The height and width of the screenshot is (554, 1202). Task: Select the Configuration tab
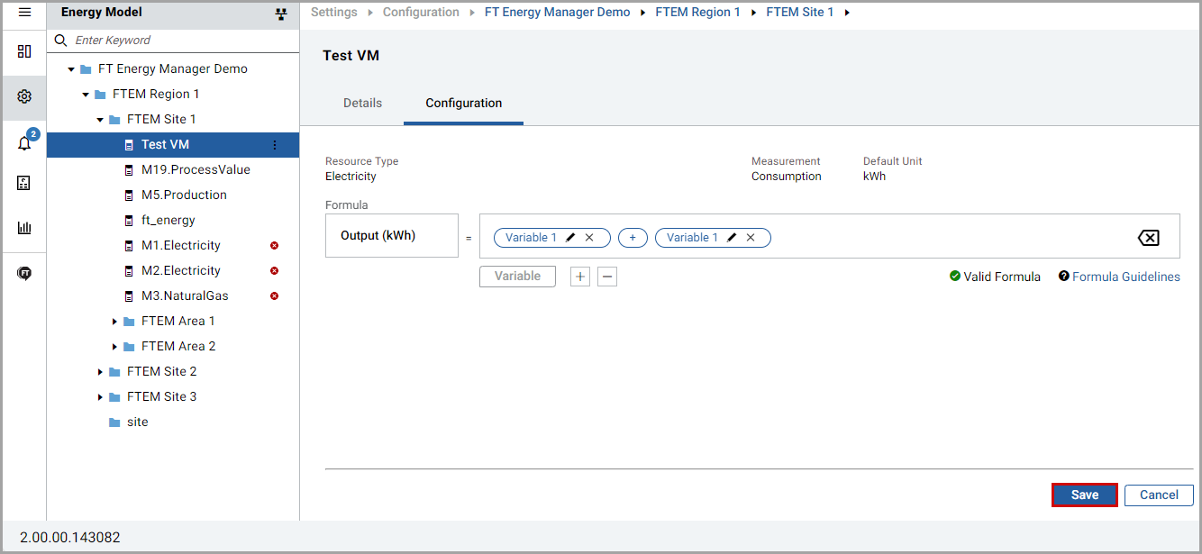coord(464,104)
